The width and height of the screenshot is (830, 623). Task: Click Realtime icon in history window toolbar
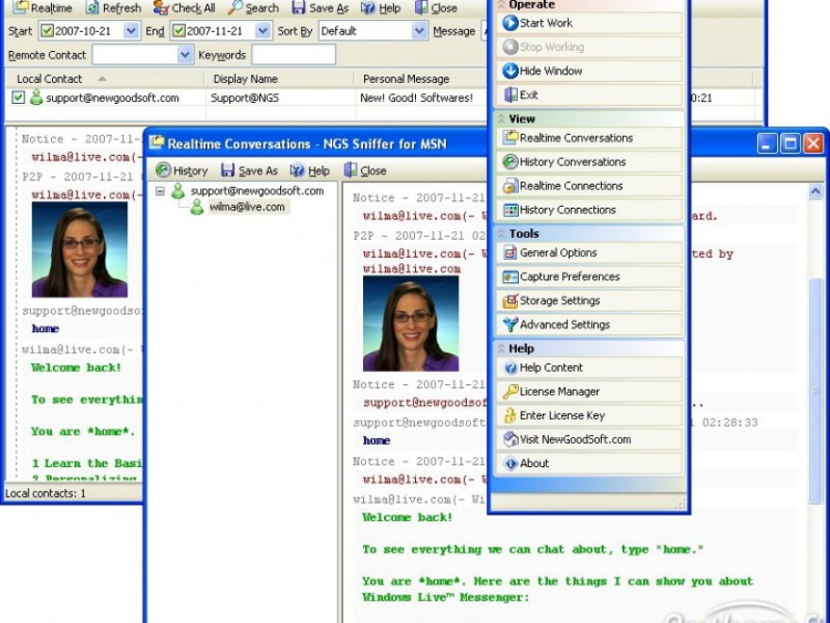[x=21, y=8]
